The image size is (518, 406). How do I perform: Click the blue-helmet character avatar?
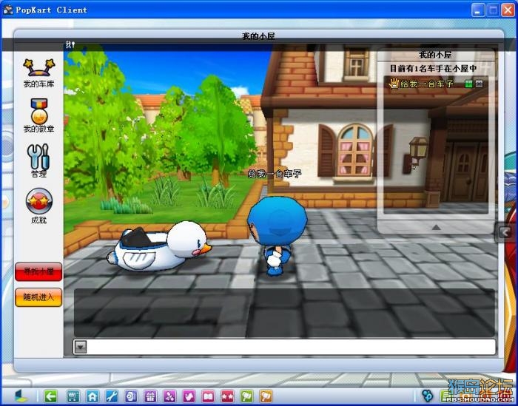click(277, 235)
